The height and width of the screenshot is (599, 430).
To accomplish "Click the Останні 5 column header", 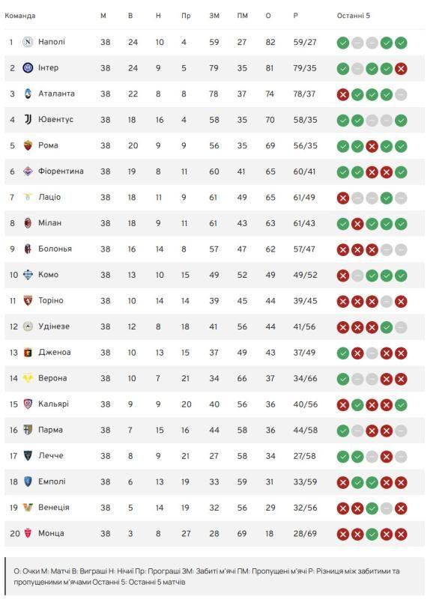I will click(x=354, y=16).
